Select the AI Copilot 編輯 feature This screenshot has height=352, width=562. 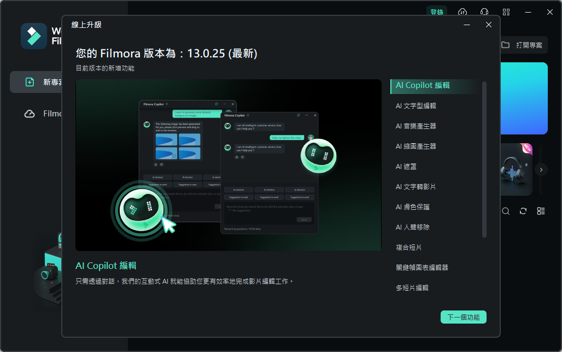tap(435, 86)
